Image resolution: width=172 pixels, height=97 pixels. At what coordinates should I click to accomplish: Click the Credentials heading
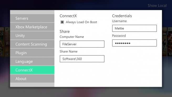(x=122, y=16)
